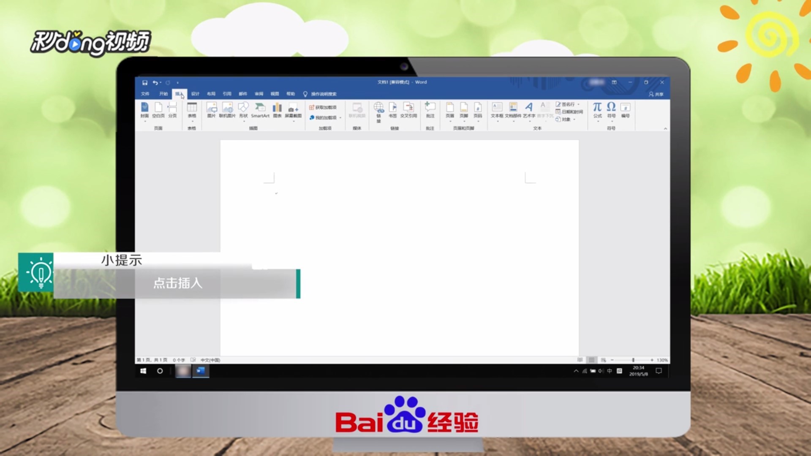The height and width of the screenshot is (456, 811).
Task: Expand Object (对象) dropdown arrow
Action: pos(574,119)
